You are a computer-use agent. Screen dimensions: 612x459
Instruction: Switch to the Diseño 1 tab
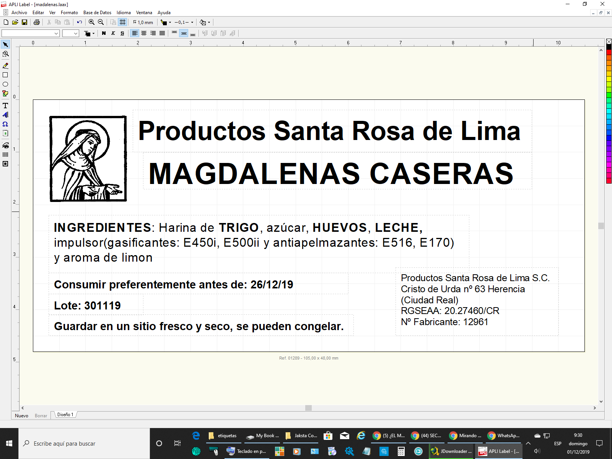(65, 415)
